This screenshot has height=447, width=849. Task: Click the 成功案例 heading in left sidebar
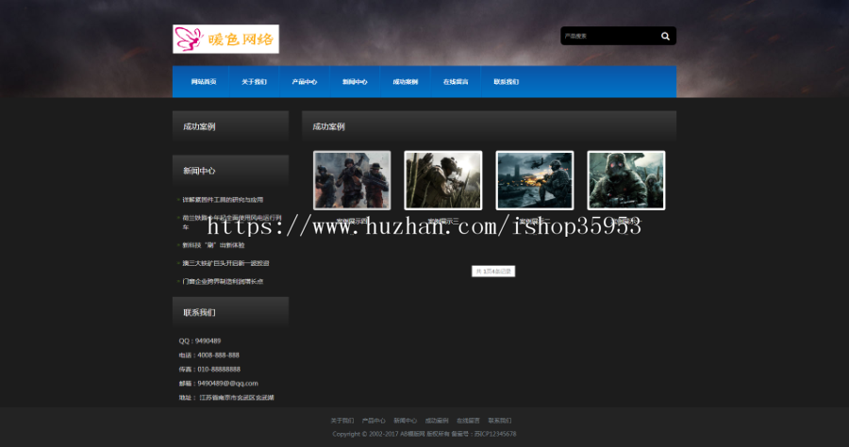(x=199, y=126)
